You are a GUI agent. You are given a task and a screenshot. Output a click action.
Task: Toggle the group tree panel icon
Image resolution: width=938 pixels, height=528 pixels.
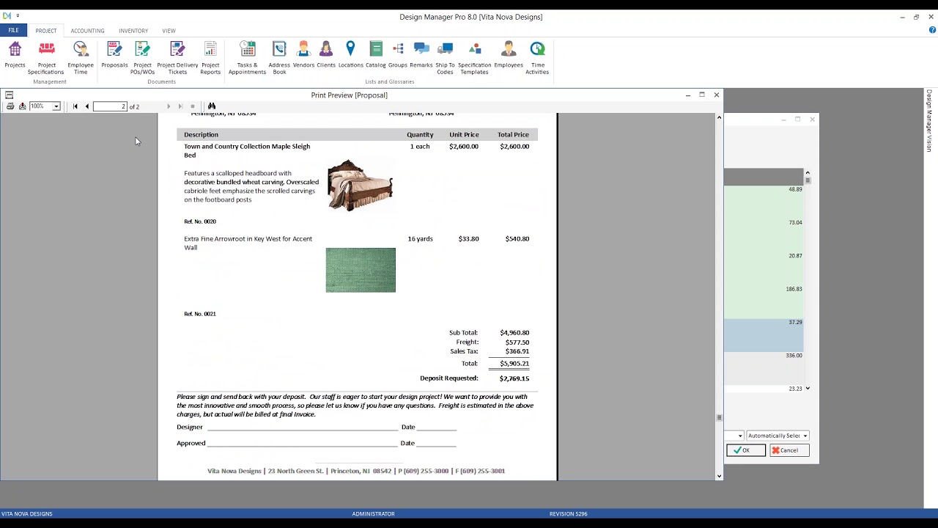coord(10,95)
